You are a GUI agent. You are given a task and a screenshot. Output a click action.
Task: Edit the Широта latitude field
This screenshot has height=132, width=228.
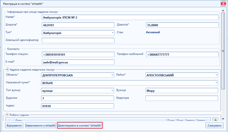78,25
